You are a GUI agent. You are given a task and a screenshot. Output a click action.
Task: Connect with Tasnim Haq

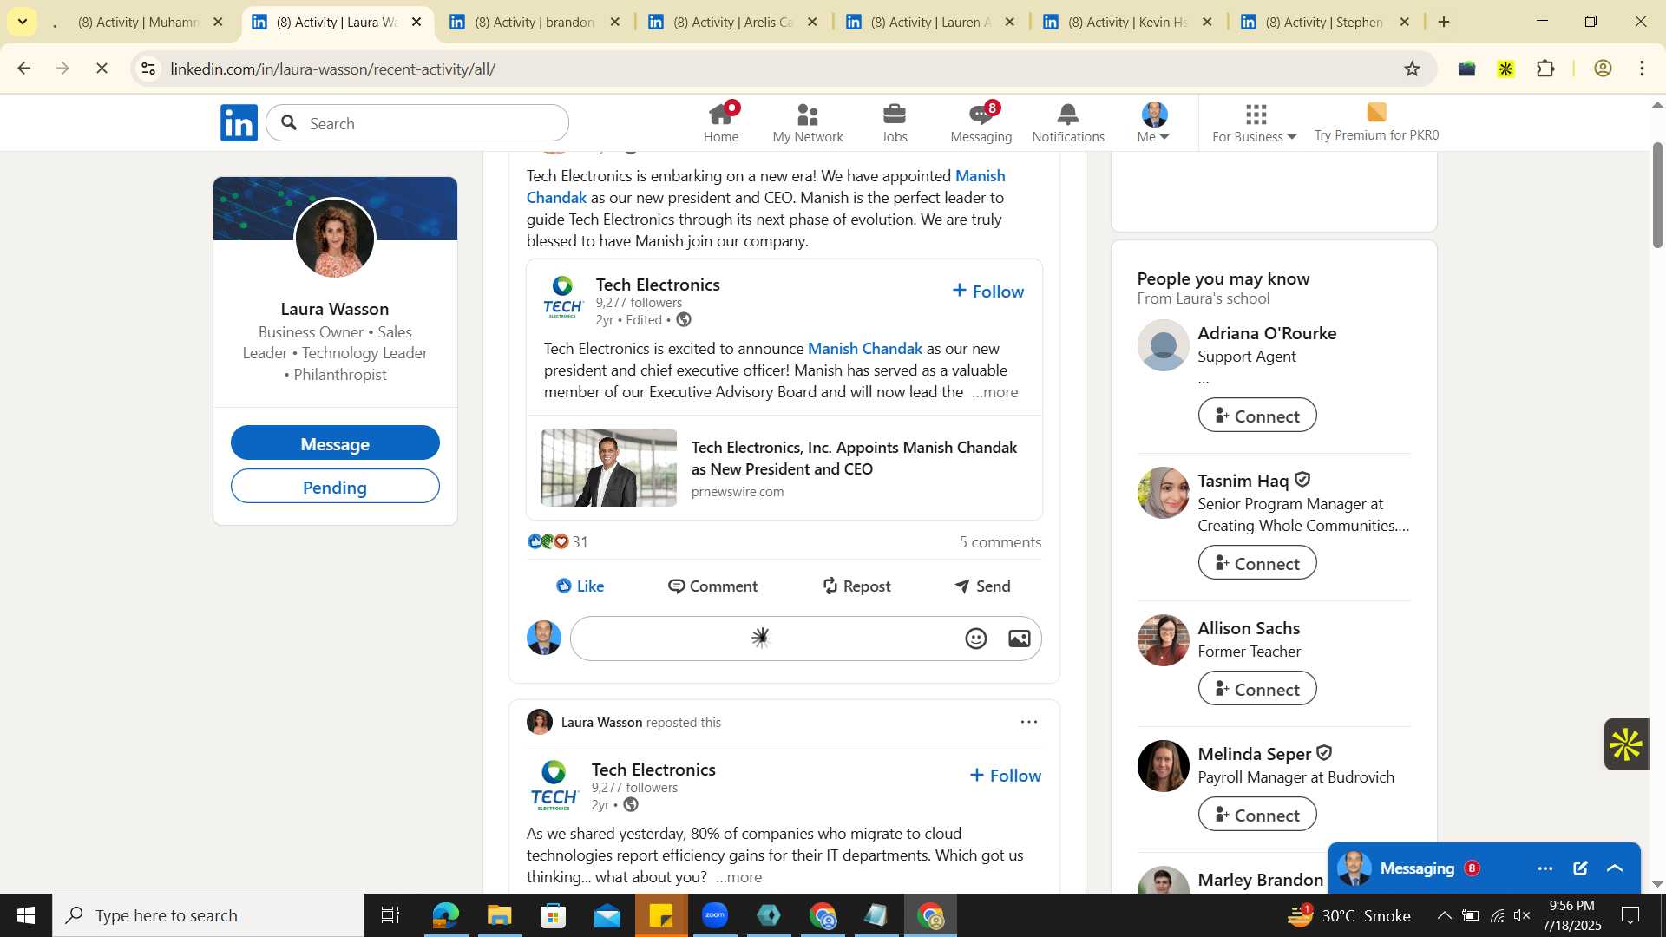coord(1256,563)
